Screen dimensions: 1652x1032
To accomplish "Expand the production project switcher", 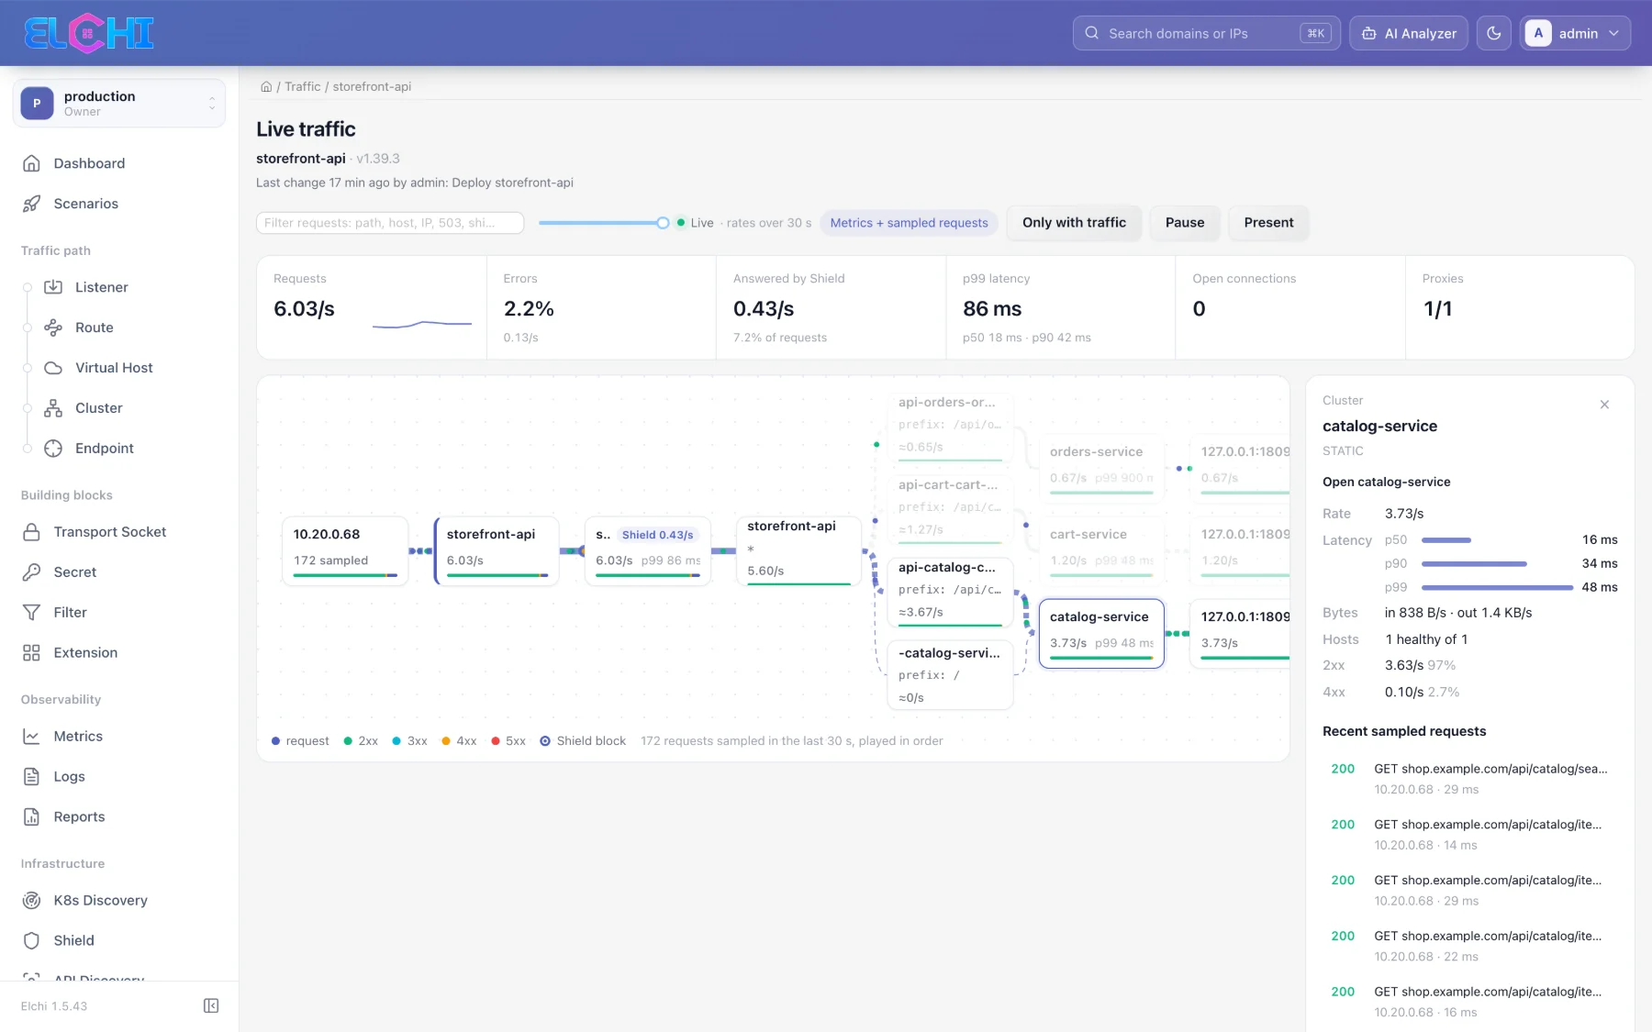I will (x=119, y=104).
